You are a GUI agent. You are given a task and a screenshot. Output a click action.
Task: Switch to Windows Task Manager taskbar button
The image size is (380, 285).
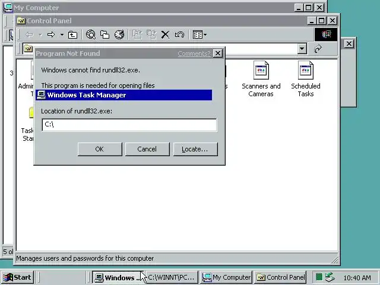[118, 277]
